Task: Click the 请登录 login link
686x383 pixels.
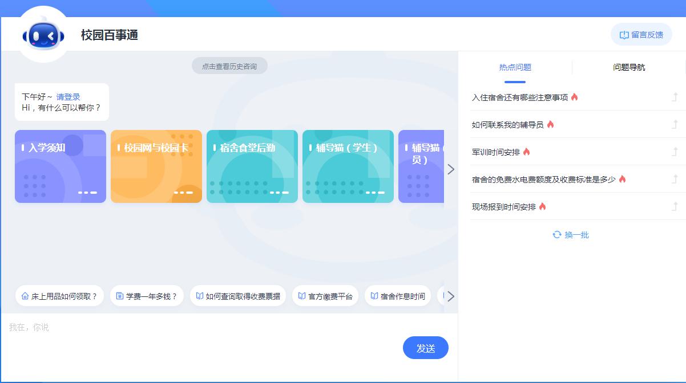Action: coord(68,97)
